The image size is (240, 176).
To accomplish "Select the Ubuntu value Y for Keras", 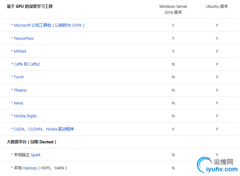I will pyautogui.click(x=217, y=103).
